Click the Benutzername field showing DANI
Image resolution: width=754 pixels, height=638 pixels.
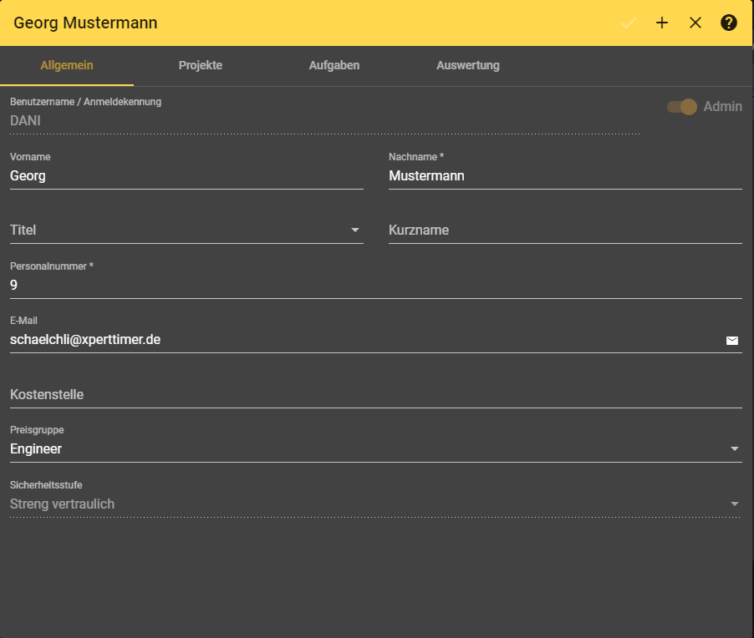[324, 120]
